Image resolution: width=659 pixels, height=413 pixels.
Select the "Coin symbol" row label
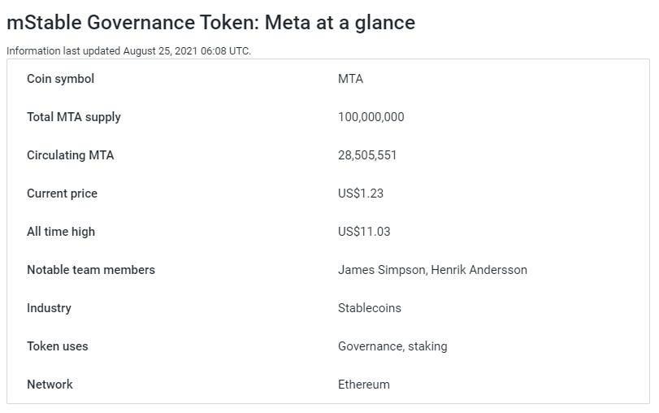pos(60,79)
